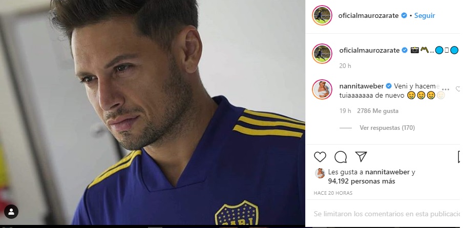Share the post with the paper plane icon
The width and height of the screenshot is (463, 228).
(361, 156)
